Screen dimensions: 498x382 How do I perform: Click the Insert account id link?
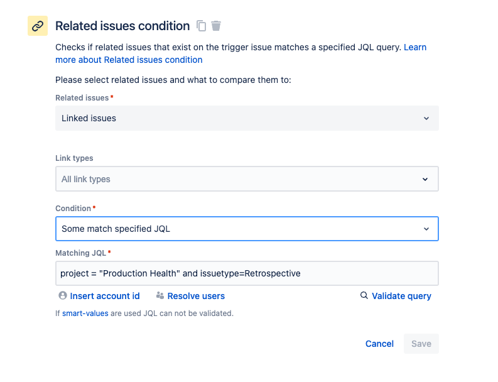[104, 295]
